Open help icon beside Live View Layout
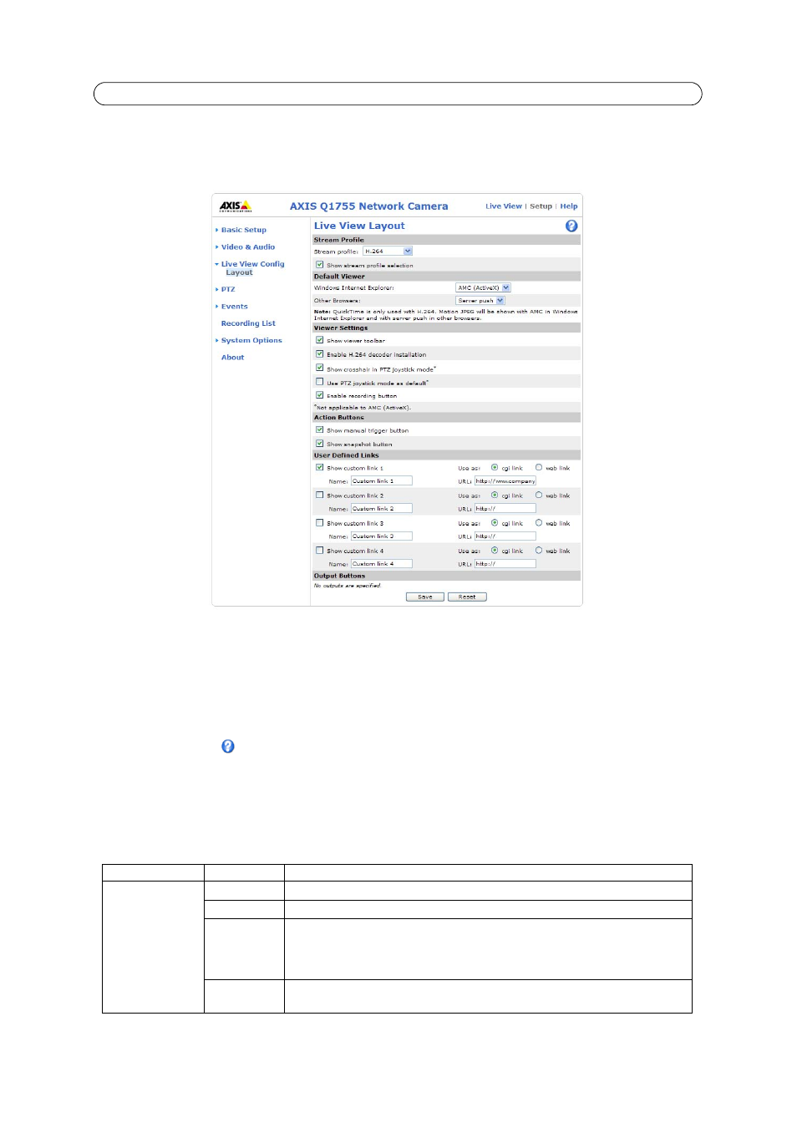Image resolution: width=797 pixels, height=1128 pixels. tap(571, 226)
